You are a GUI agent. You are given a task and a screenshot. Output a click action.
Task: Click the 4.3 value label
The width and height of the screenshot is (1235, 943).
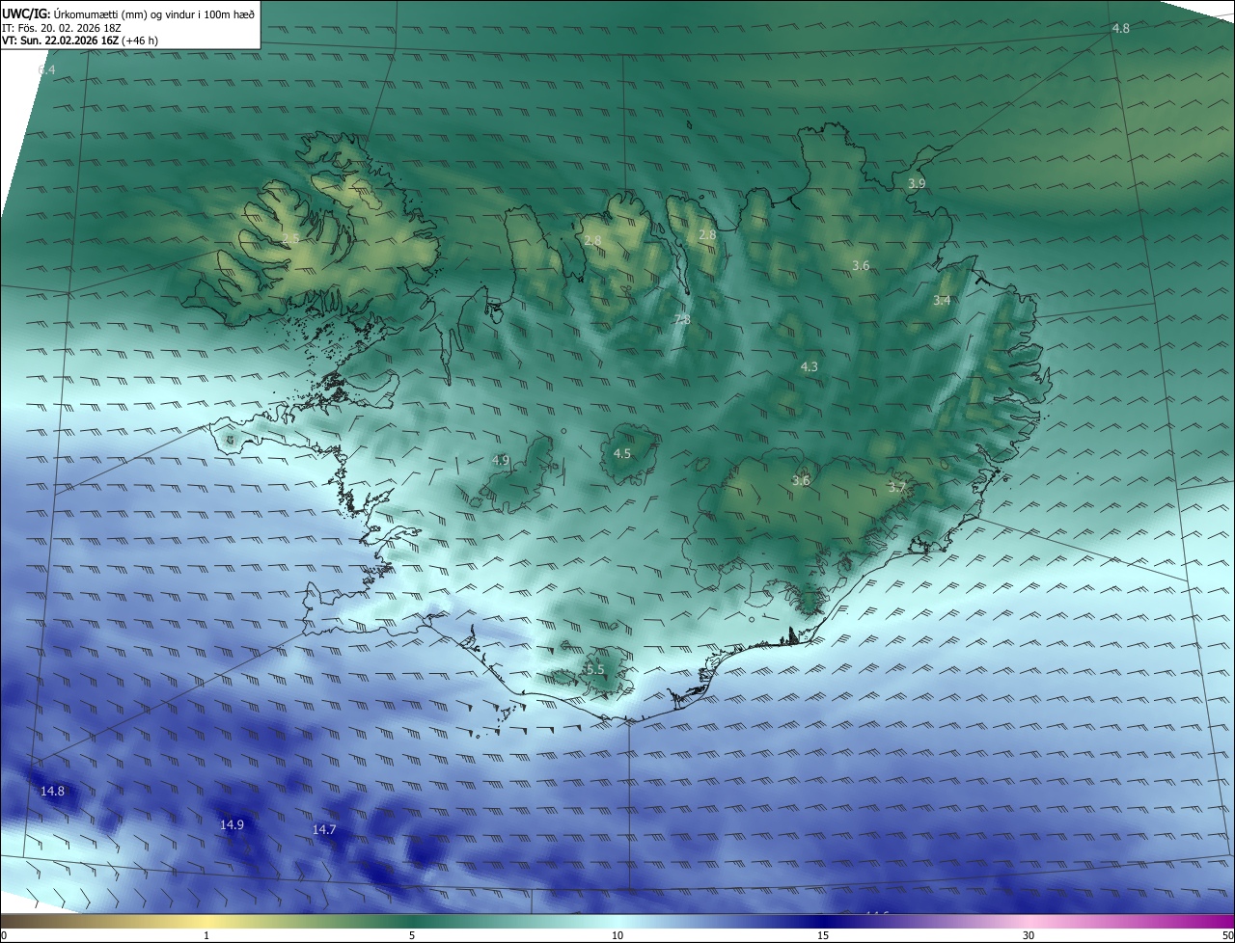click(809, 366)
